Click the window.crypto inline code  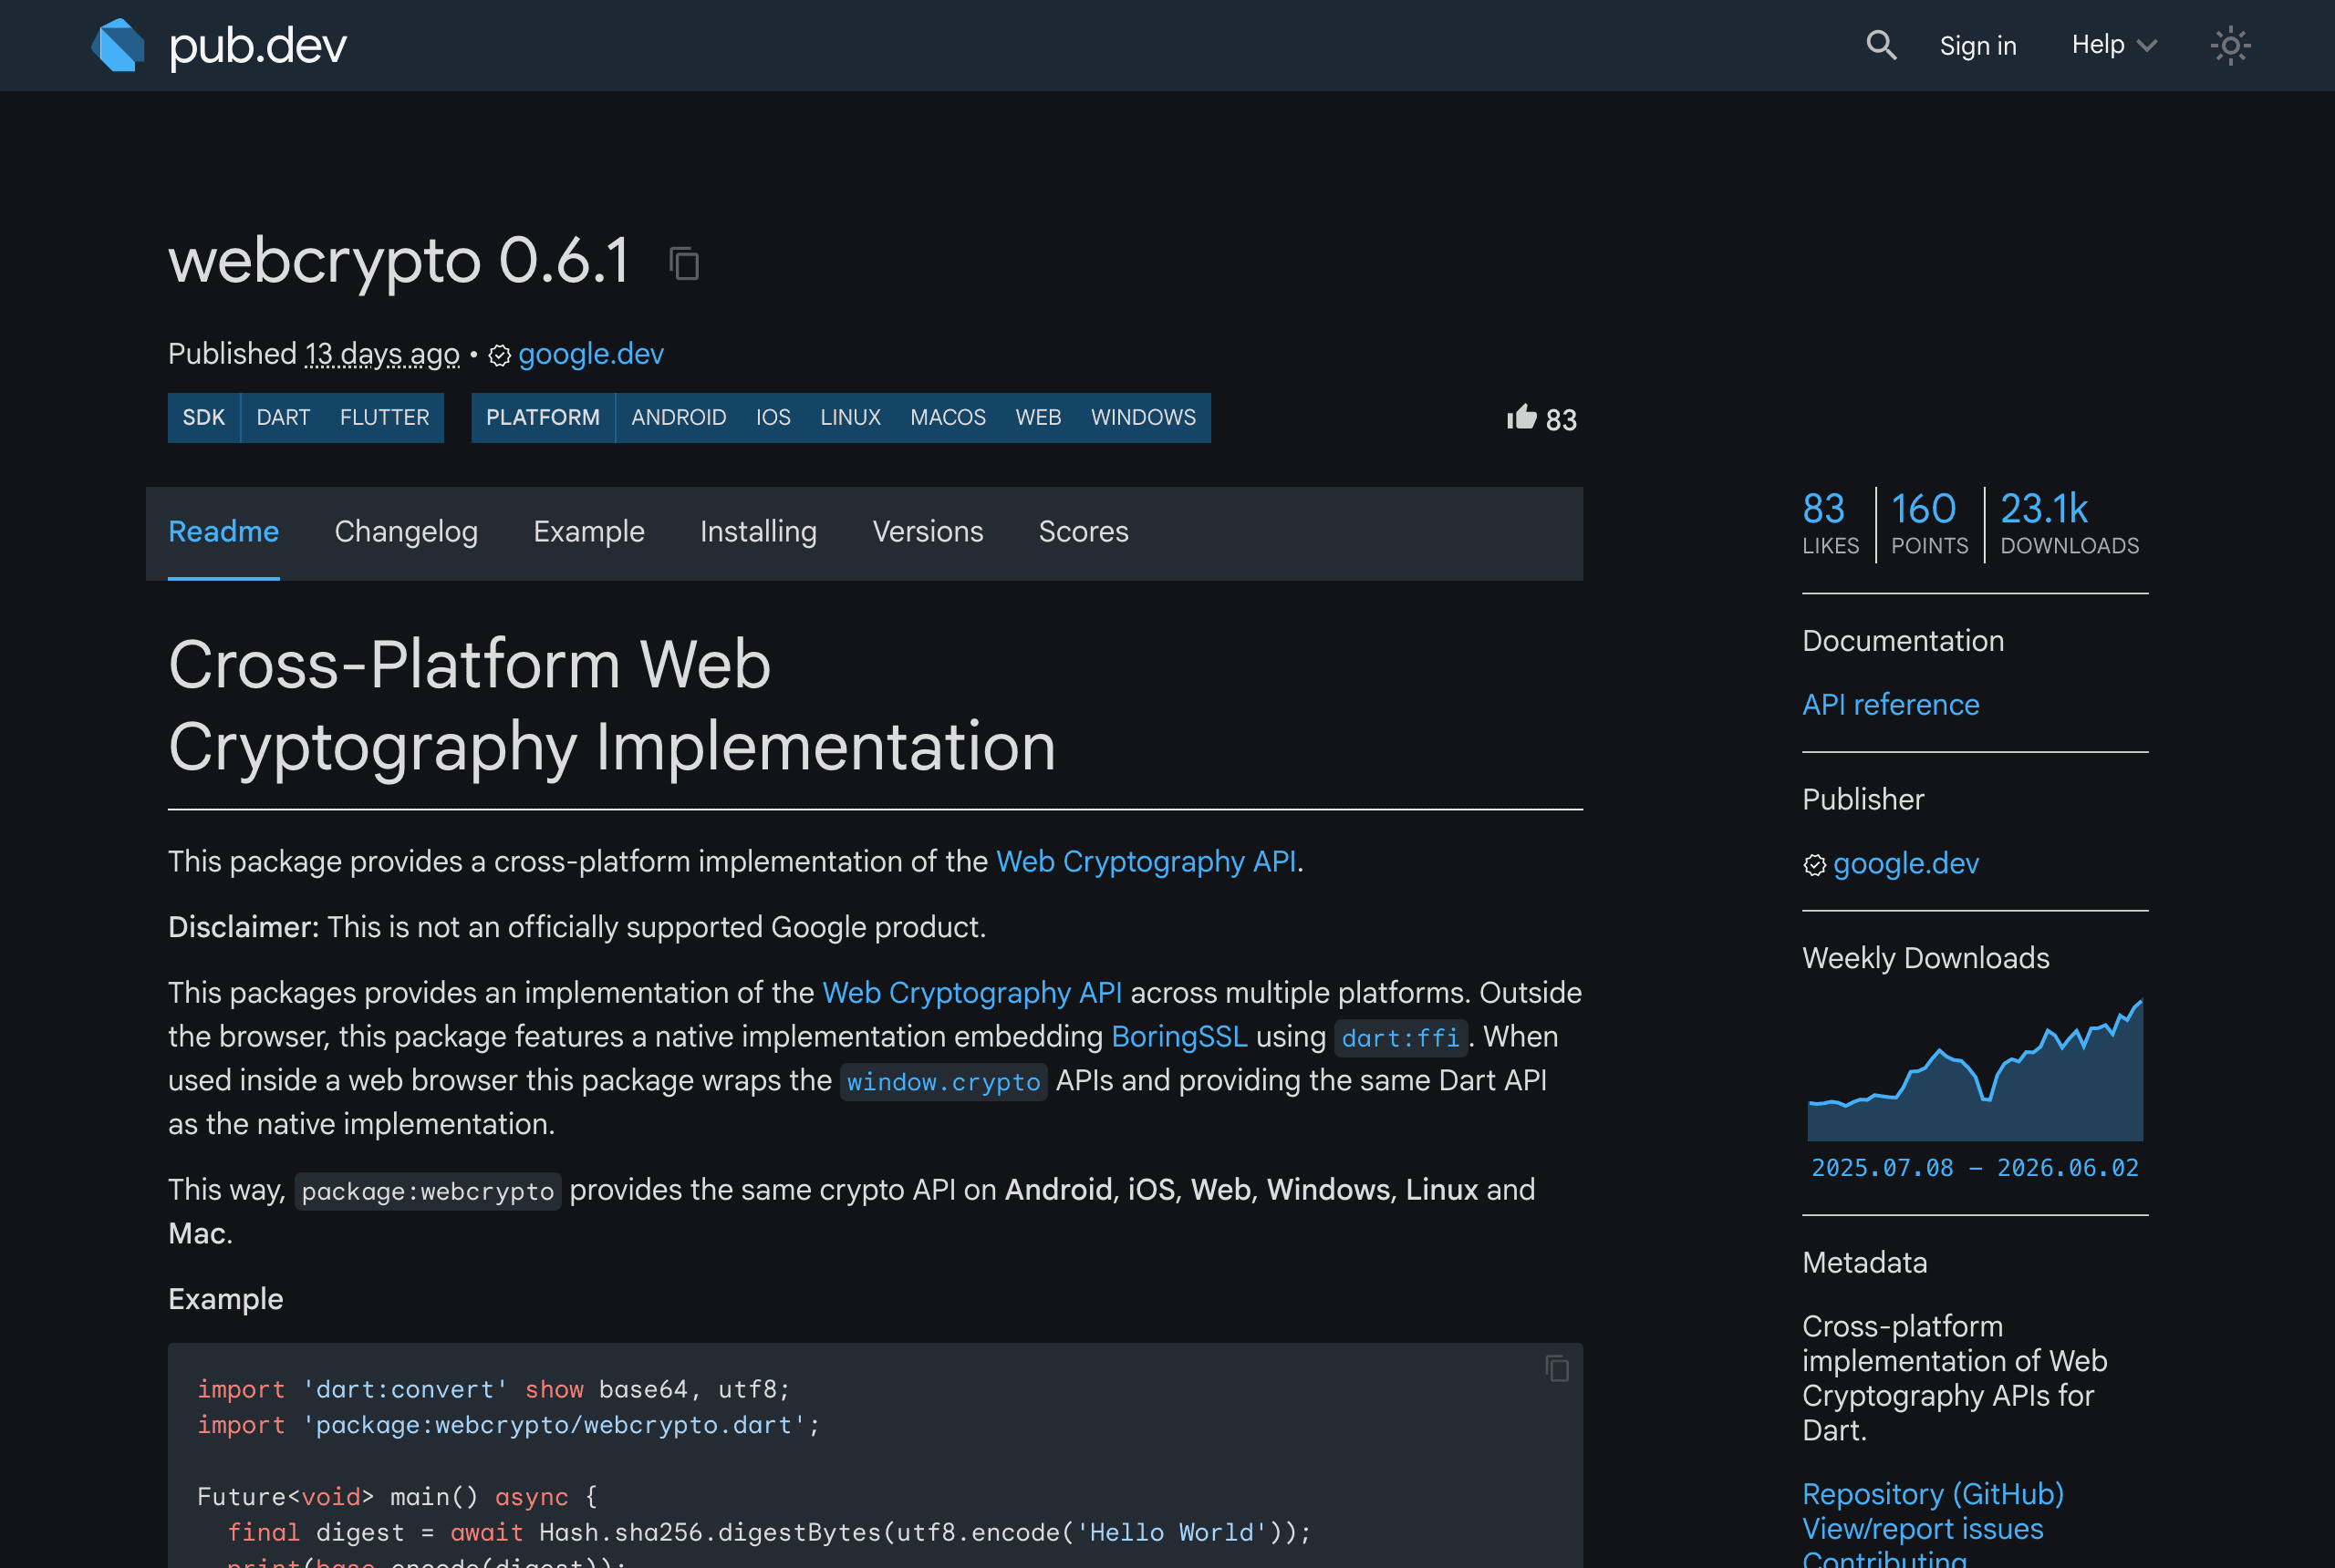943,1082
